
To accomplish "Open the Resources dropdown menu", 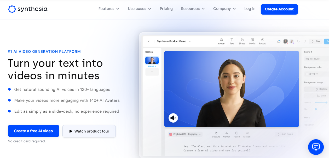I will [x=193, y=9].
